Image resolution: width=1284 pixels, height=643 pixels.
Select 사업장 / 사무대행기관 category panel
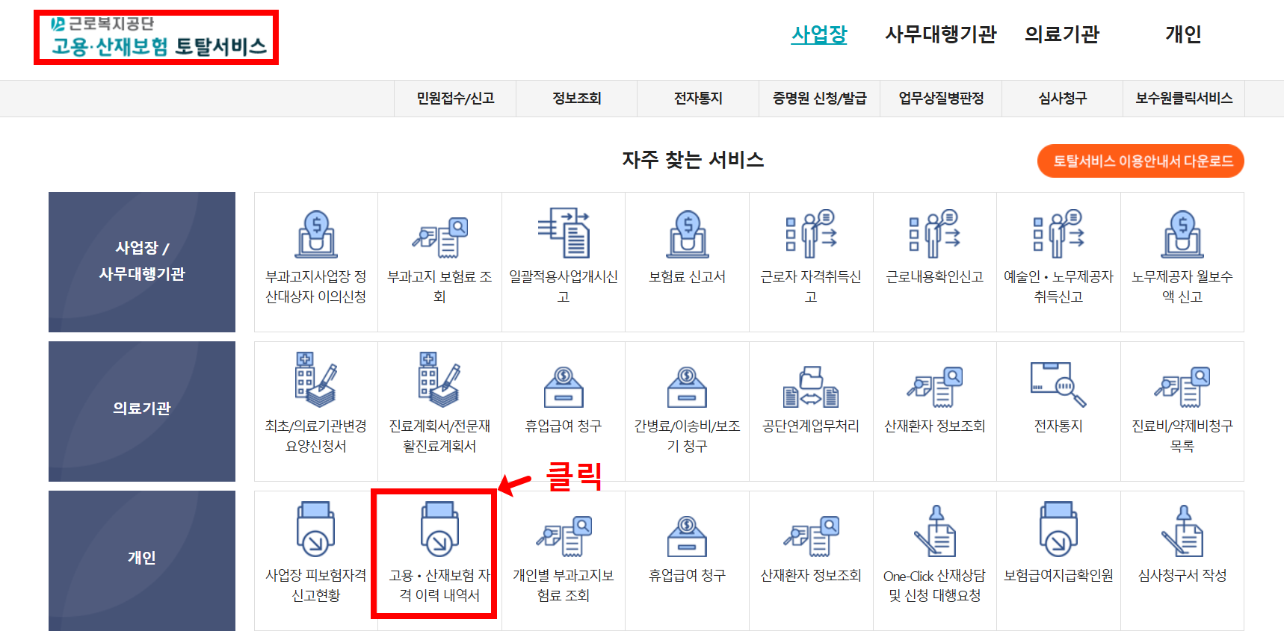click(142, 262)
